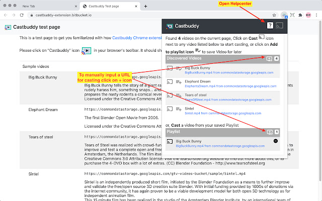Click Castbuddy play icon in page instructions

tap(87, 51)
